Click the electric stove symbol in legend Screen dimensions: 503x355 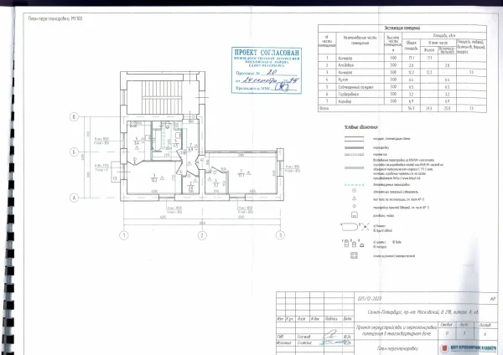(x=354, y=255)
